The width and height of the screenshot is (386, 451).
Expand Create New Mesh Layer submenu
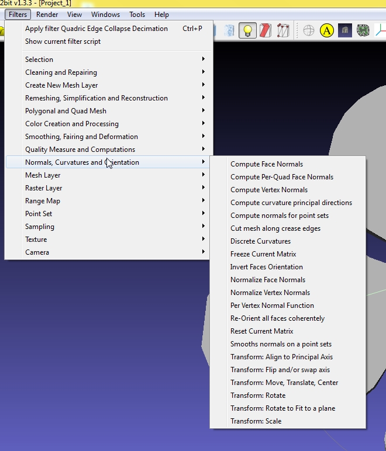point(109,85)
